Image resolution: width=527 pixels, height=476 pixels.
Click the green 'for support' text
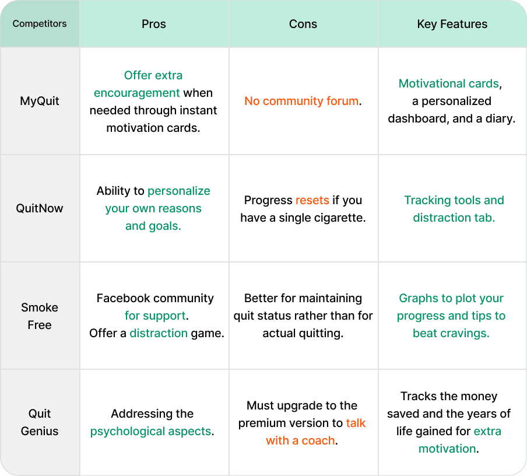coord(155,316)
